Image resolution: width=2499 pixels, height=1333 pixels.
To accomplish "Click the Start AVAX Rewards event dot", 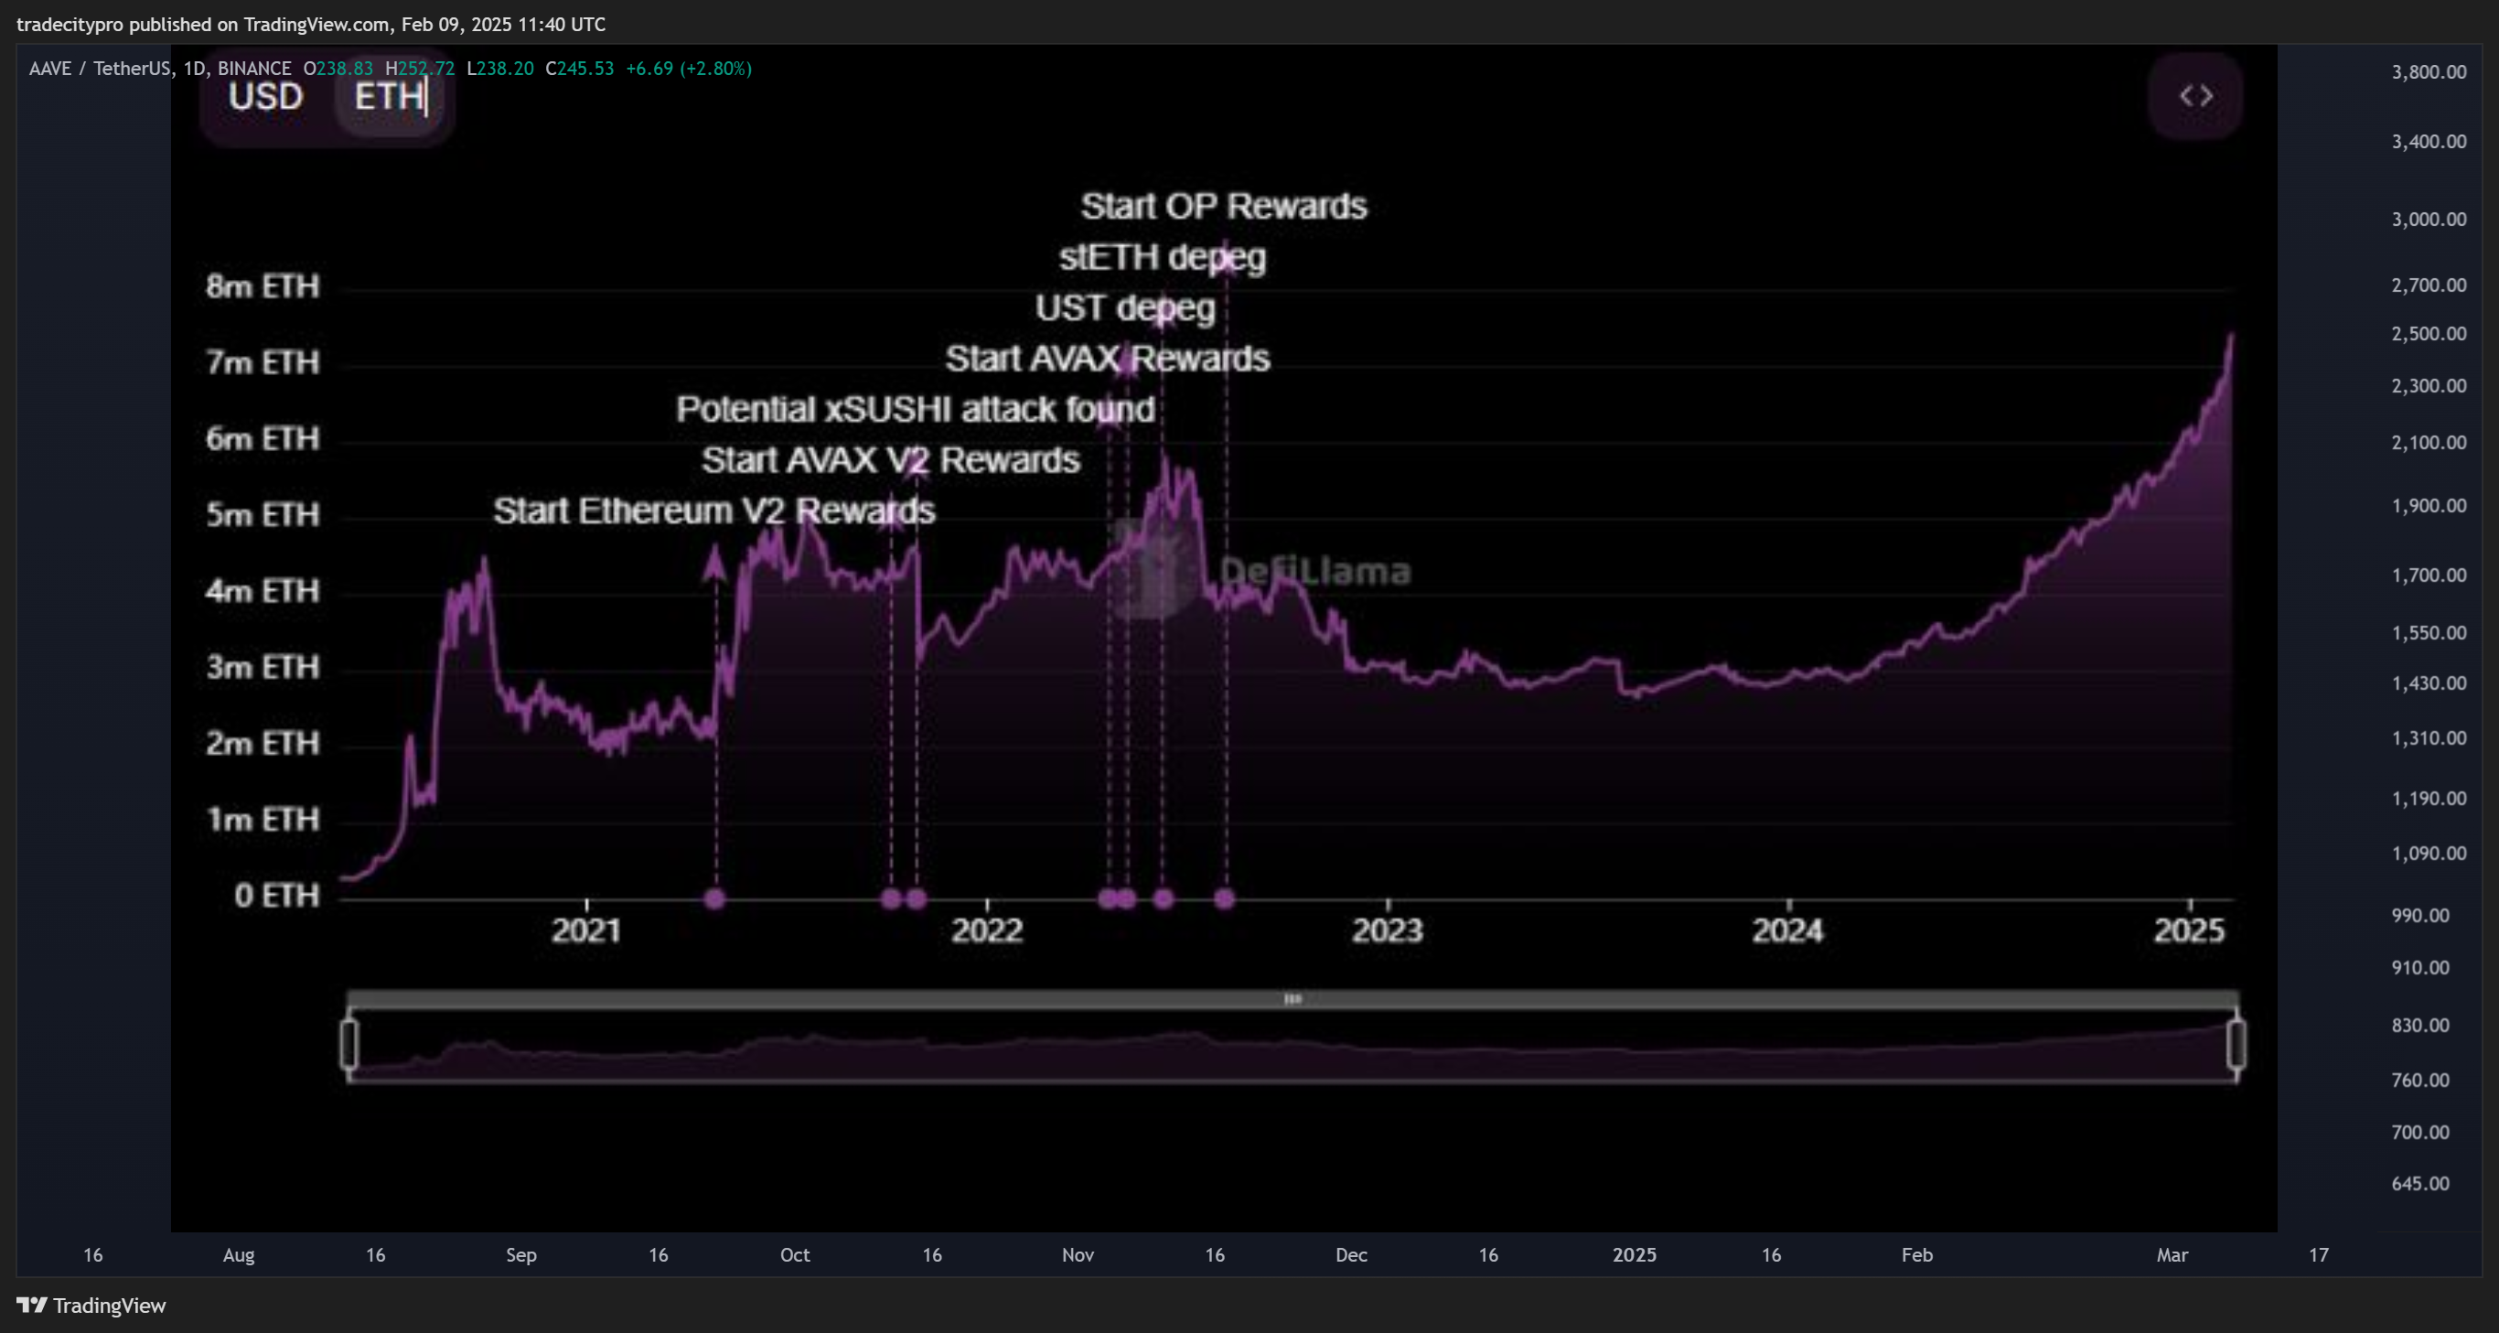I will click(x=1108, y=898).
